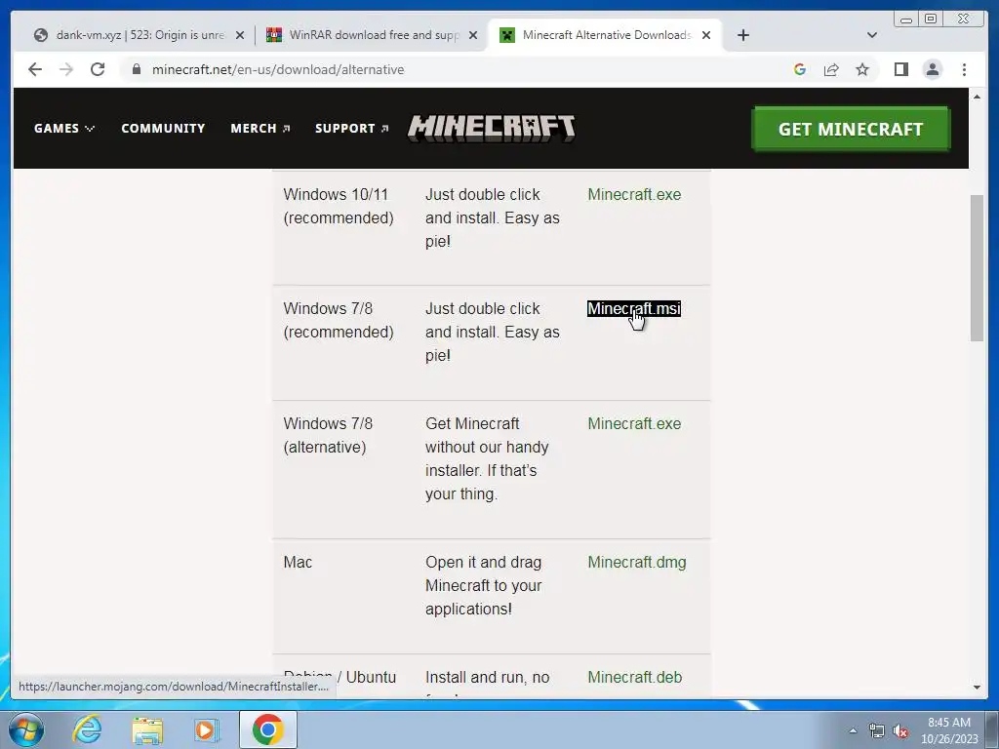Click 'Windows 7/8 (alternative)' text
Screen dimensions: 999x749
(x=328, y=435)
